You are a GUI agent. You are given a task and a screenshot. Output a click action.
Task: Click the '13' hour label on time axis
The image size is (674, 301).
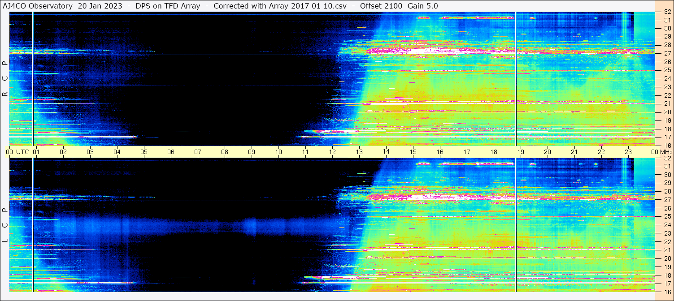pyautogui.click(x=359, y=152)
